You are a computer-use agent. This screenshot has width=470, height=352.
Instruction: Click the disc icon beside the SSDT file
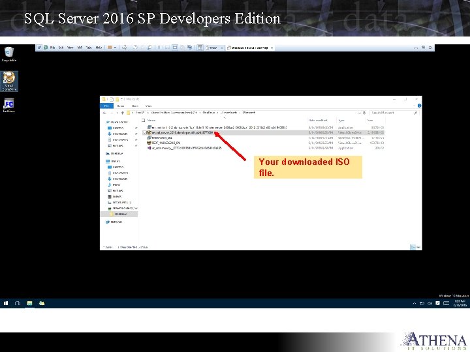point(149,143)
